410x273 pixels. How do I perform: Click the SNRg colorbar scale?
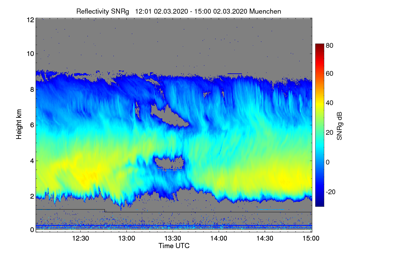click(x=319, y=125)
